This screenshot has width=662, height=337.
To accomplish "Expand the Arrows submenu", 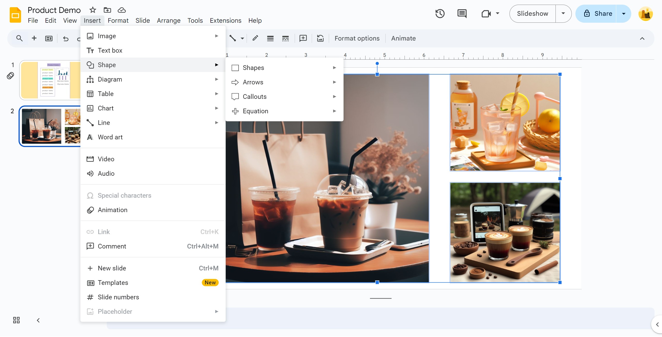I will tap(284, 82).
